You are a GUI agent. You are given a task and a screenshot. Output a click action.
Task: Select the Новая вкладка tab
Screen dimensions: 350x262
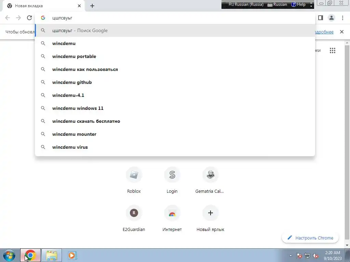(x=43, y=6)
